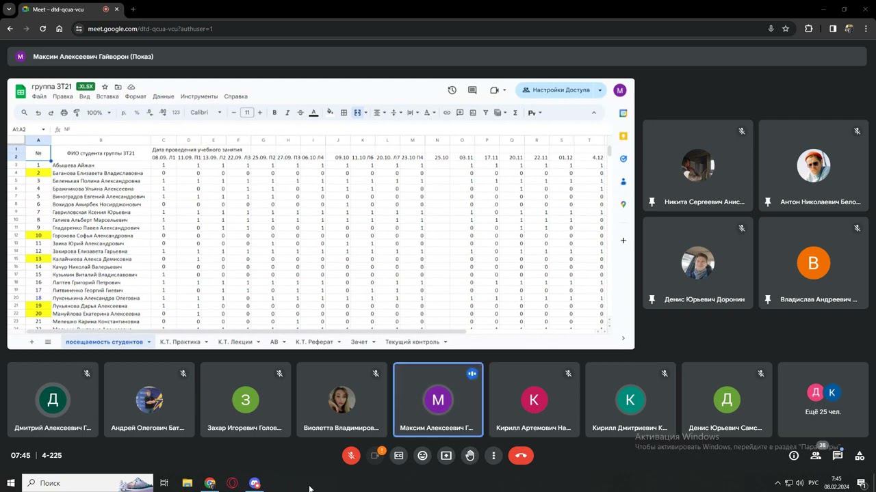Open the Windows Start menu
The height and width of the screenshot is (492, 876).
pyautogui.click(x=10, y=483)
